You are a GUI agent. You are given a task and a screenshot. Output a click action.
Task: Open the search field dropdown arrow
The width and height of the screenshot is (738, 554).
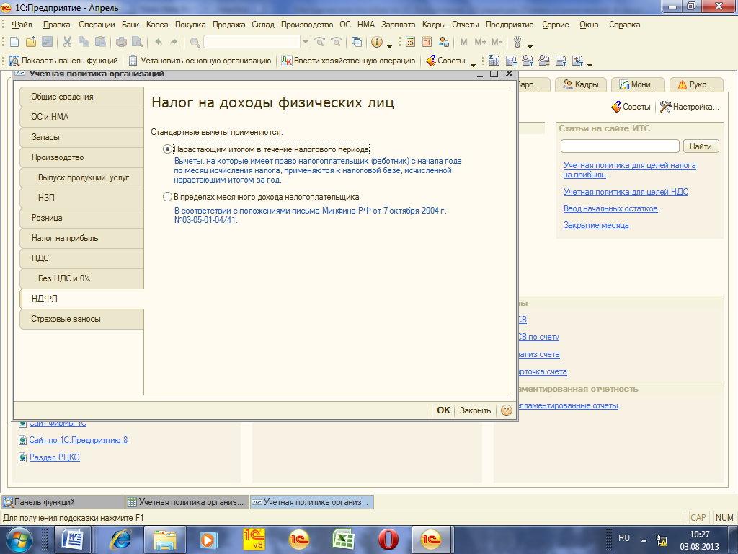coord(306,42)
